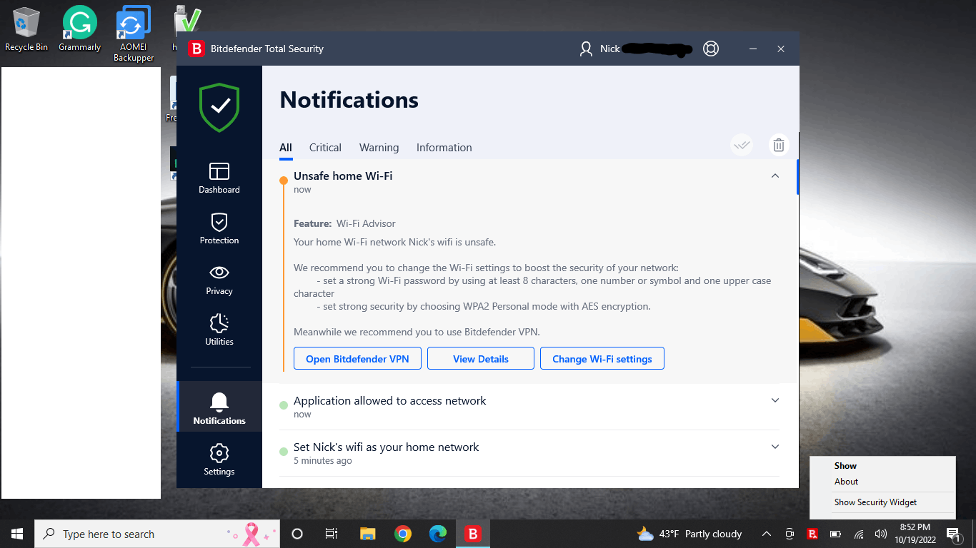The image size is (976, 548).
Task: Open Bitdefender from the taskbar
Action: coord(472,534)
